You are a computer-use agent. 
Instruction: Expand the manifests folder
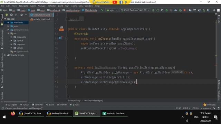click(8, 22)
